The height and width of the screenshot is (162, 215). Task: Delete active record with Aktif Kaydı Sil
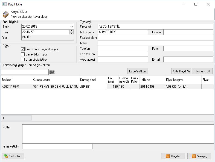[x=181, y=71]
